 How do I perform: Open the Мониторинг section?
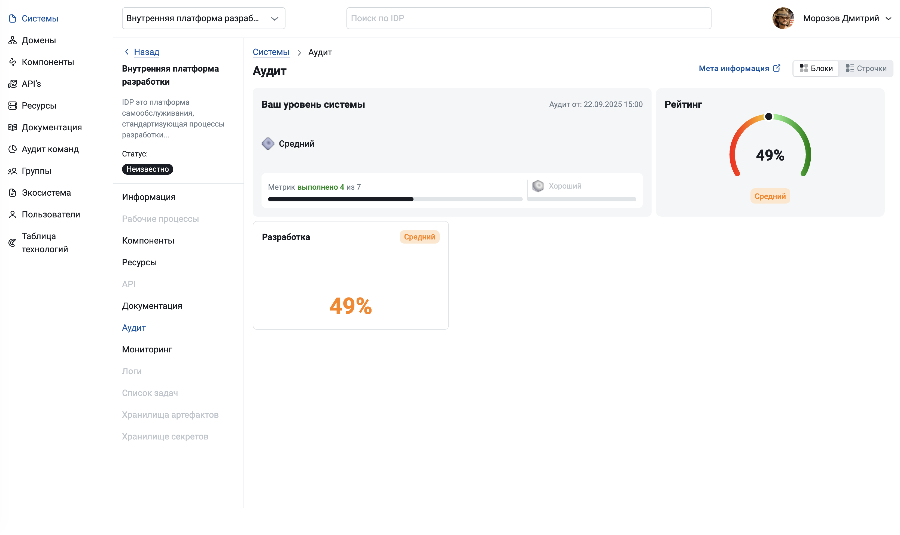click(147, 349)
